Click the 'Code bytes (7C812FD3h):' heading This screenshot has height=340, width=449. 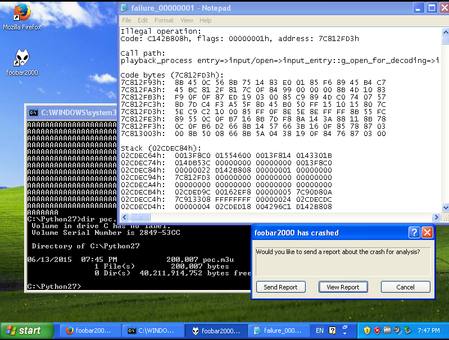tap(172, 75)
